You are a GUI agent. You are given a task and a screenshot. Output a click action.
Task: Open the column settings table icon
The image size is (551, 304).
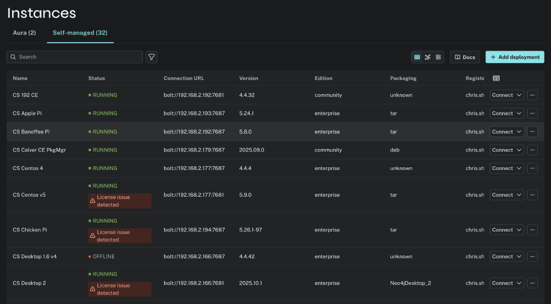(496, 79)
